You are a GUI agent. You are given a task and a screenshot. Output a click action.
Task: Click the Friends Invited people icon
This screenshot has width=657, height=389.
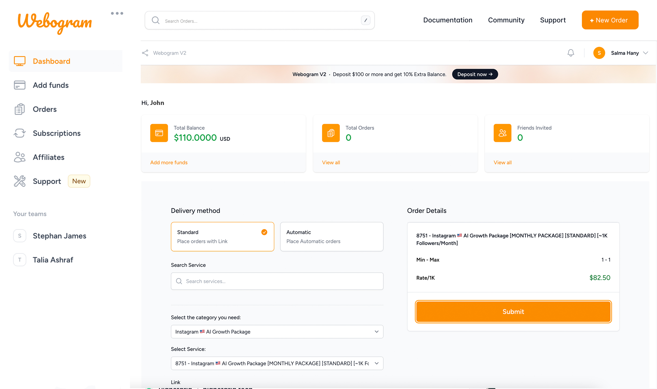click(502, 133)
